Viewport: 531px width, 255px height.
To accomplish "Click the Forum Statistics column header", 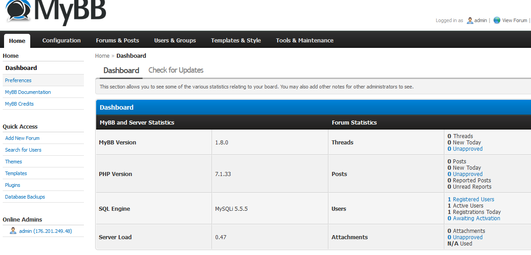I will click(x=354, y=123).
